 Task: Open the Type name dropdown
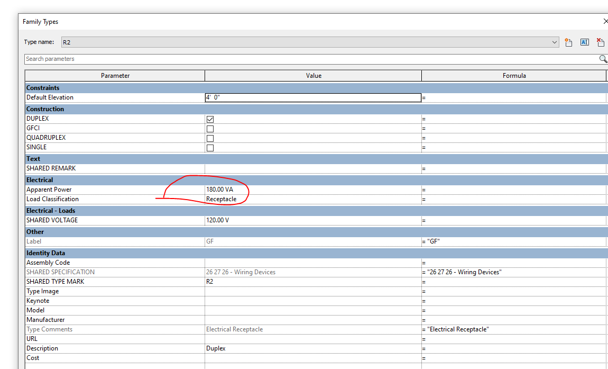point(554,42)
